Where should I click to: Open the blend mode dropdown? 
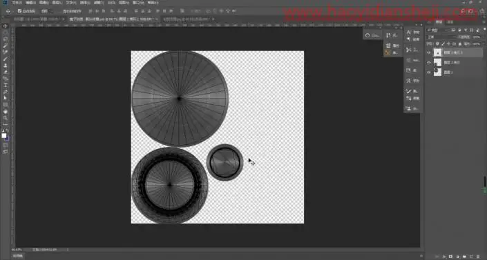pyautogui.click(x=441, y=37)
